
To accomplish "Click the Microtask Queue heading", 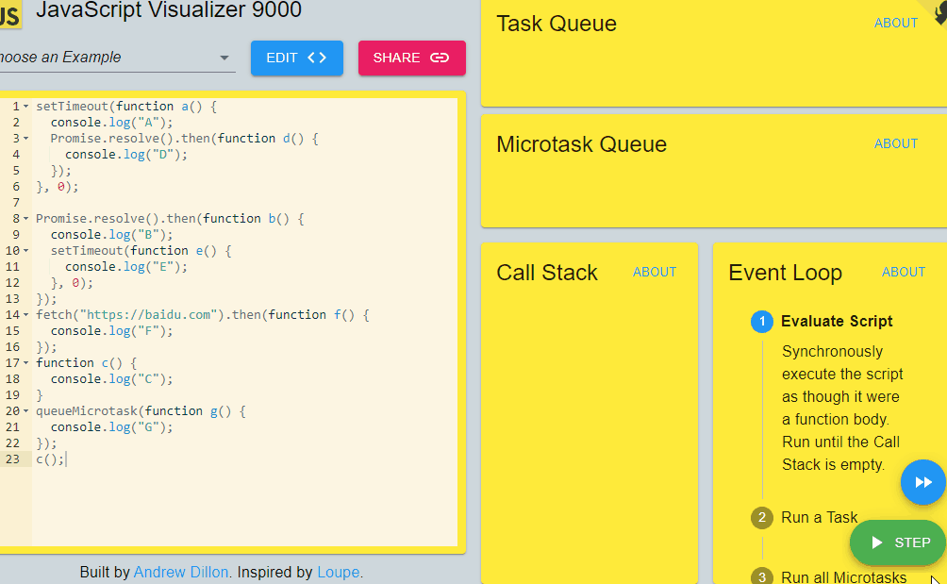I will point(582,144).
